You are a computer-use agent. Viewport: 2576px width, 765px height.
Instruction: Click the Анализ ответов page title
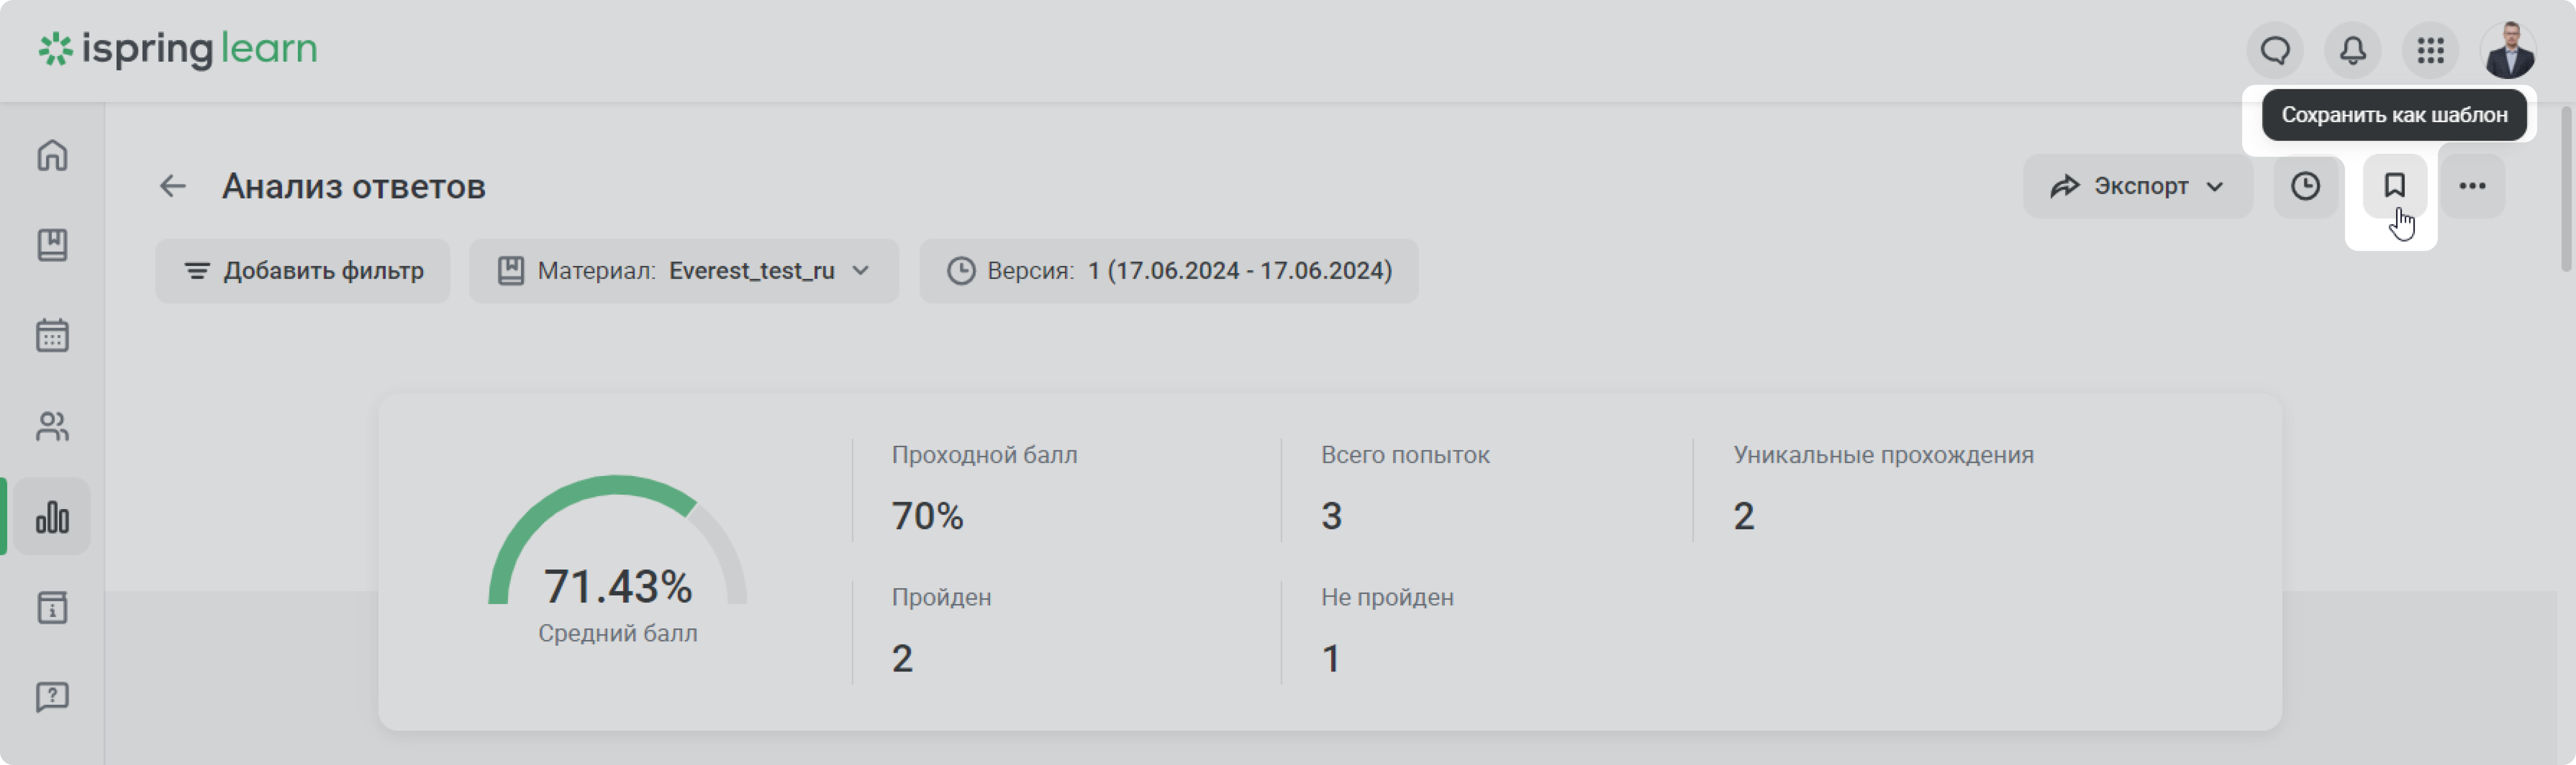[354, 186]
